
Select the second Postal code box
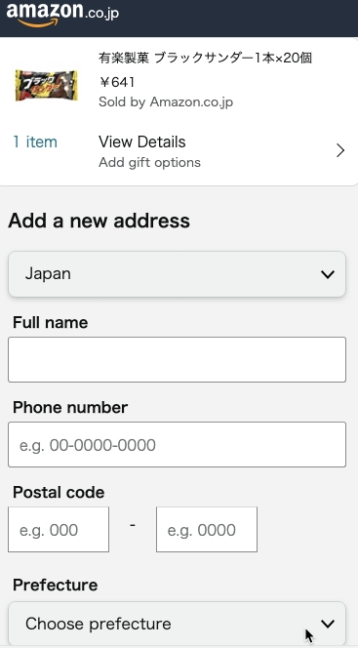point(207,529)
